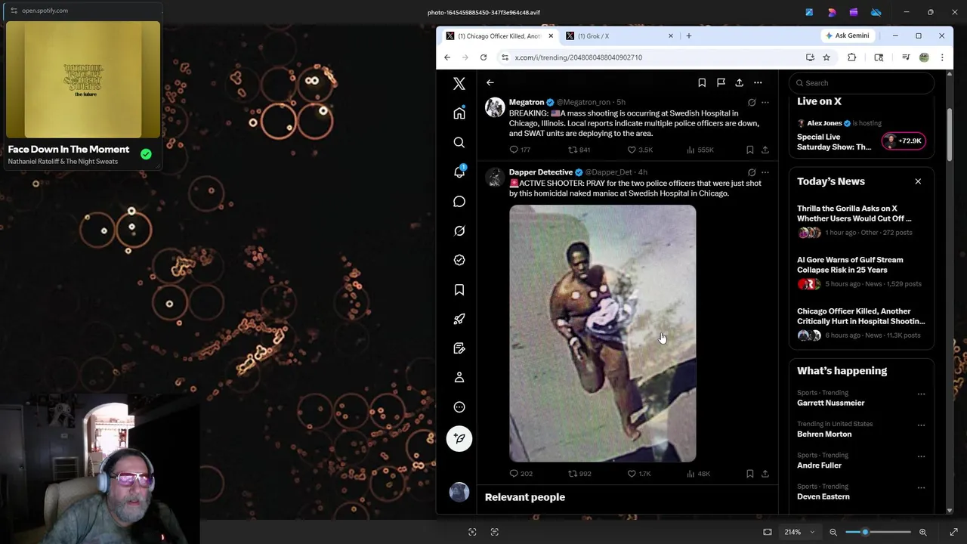Like the Dapper Detective post

(632, 474)
